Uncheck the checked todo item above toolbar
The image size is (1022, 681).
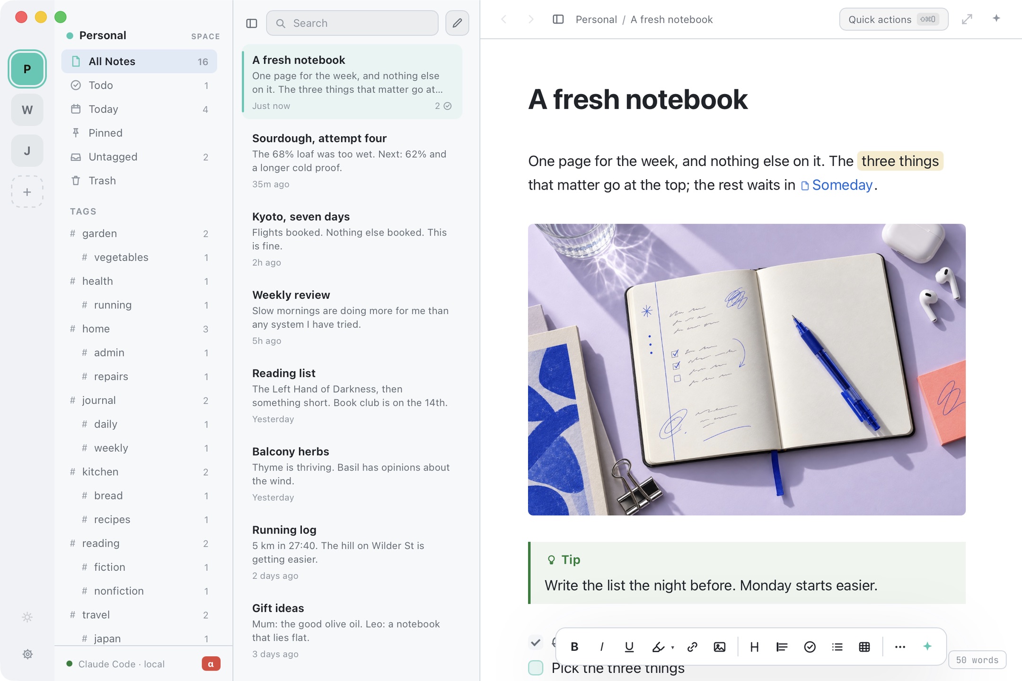tap(536, 642)
